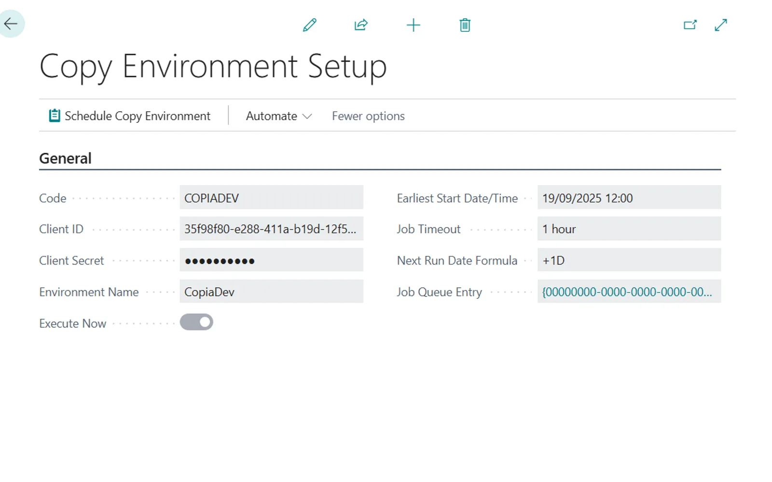Toggle the Execute Now switch
772x482 pixels.
click(x=196, y=322)
